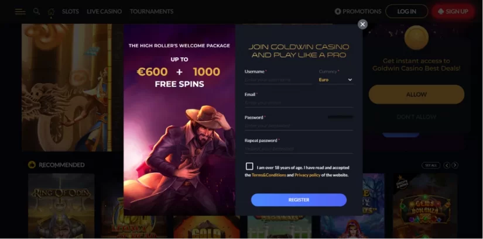Expand currency list via chevron arrow
483x239 pixels.
pos(350,79)
